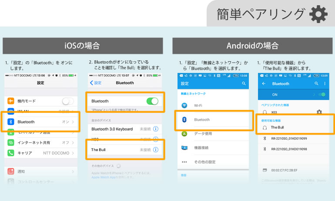
Task: Tap back arrow in Android Bluetooth header
Action: point(264,83)
